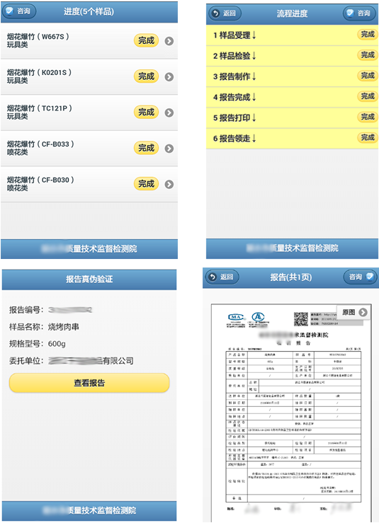
Task: Tap footer 质量技术监督检测院 on 流程进度 screen
Action: 292,248
